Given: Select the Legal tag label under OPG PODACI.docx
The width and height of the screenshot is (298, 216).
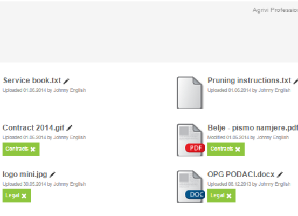Looking at the screenshot, I should tap(217, 195).
